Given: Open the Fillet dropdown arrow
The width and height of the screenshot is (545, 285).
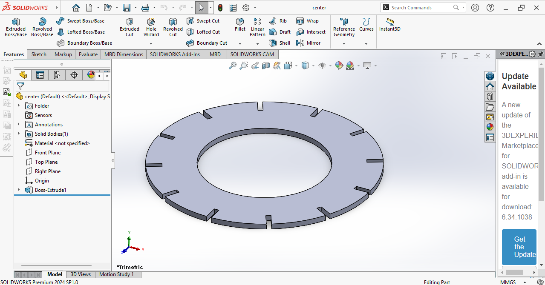Looking at the screenshot, I should coord(240,44).
